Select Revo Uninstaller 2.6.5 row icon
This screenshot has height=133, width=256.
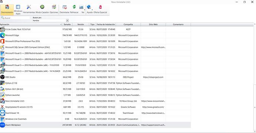(3, 101)
